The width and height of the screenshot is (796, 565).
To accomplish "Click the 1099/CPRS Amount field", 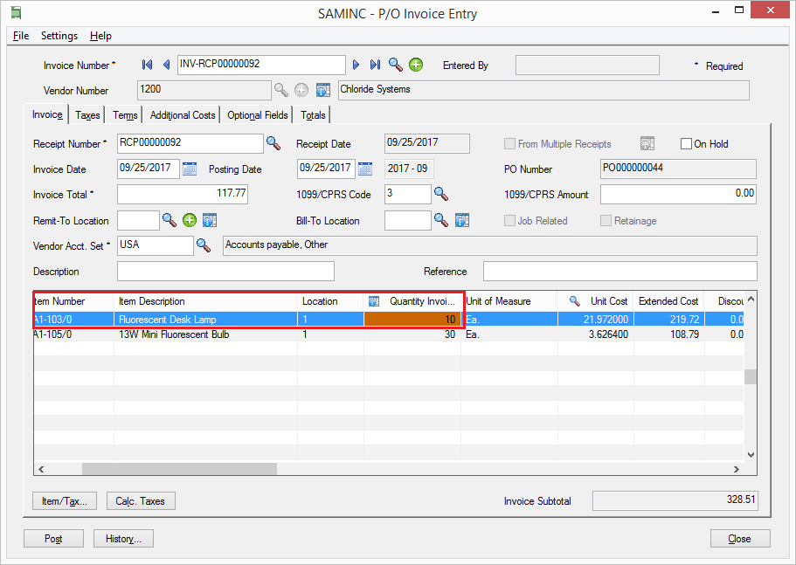I will [x=678, y=194].
